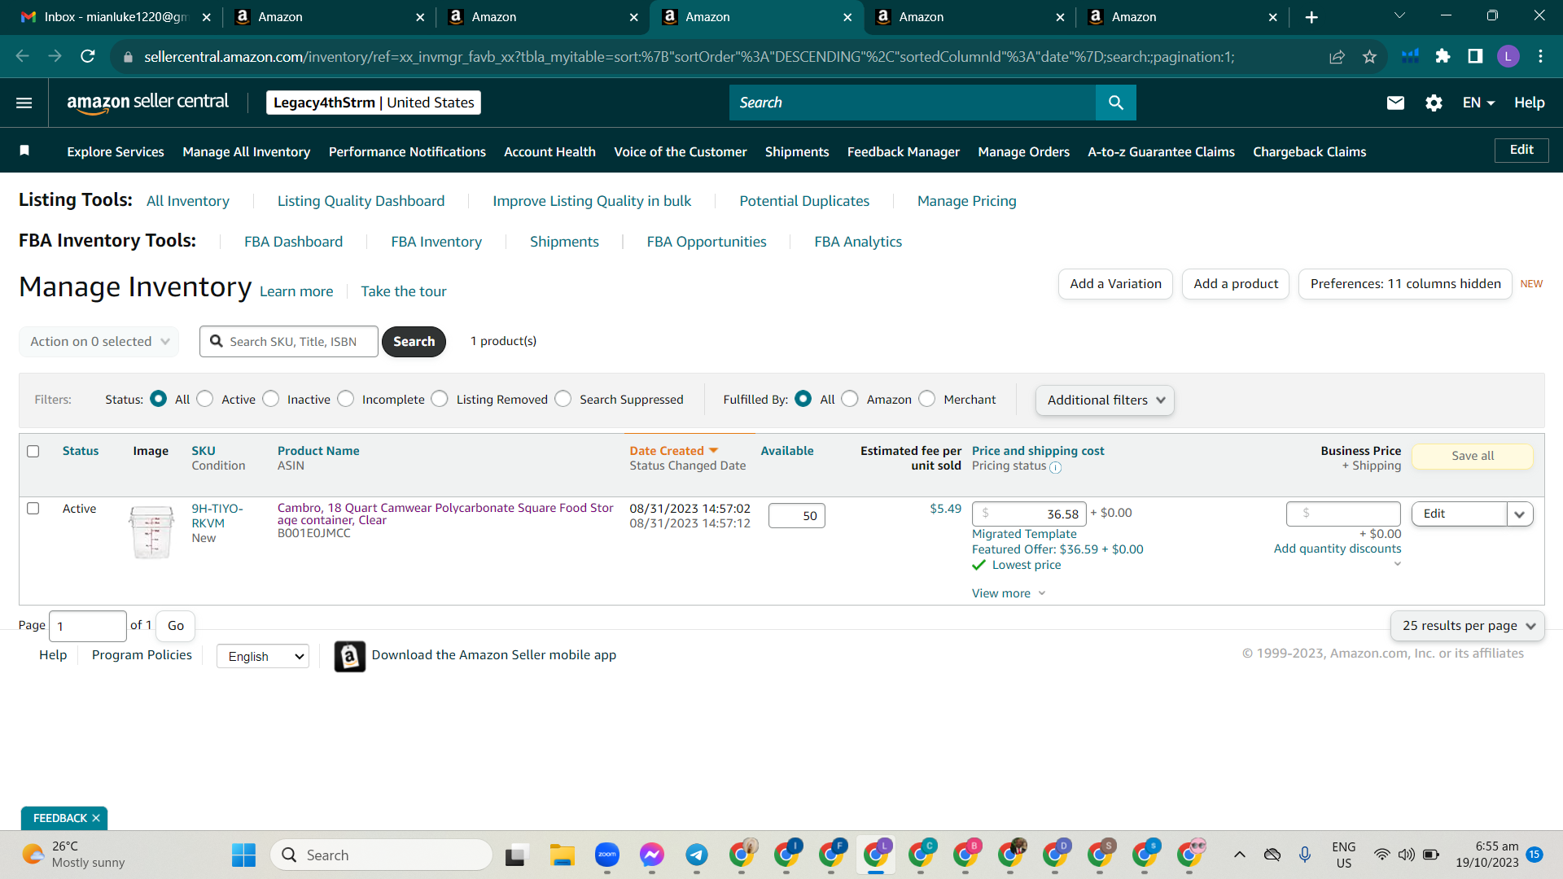Open the Chrome three-dot menu
This screenshot has height=879, width=1563.
pyautogui.click(x=1540, y=56)
